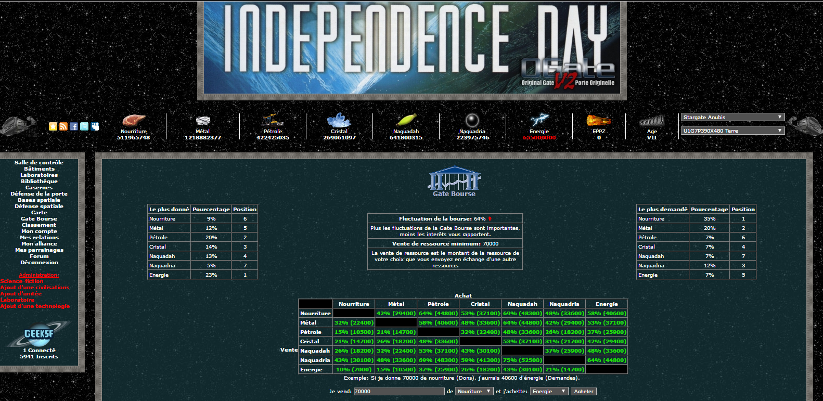Viewport: 823px width, 401px height.
Task: Open the Twitter share icon
Action: (84, 126)
